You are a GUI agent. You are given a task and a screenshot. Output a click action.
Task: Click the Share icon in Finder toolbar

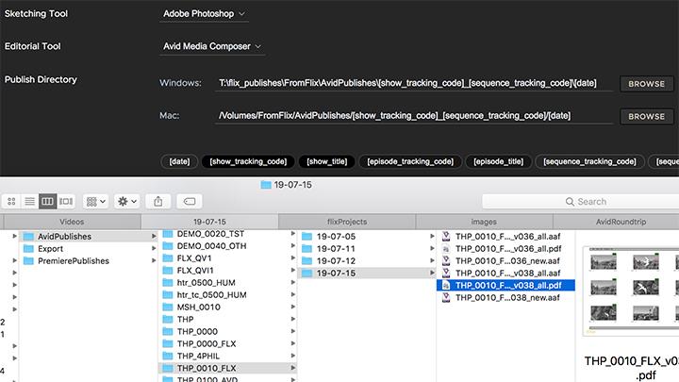tap(158, 202)
